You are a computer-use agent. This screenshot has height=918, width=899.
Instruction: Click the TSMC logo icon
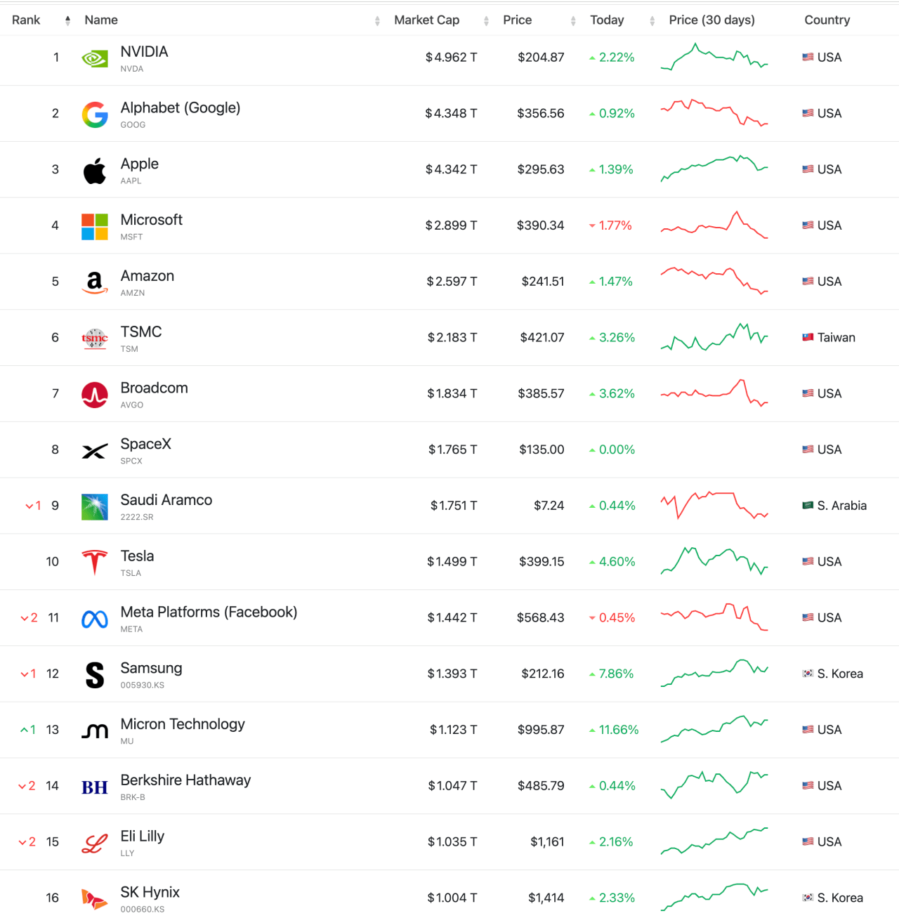[95, 339]
